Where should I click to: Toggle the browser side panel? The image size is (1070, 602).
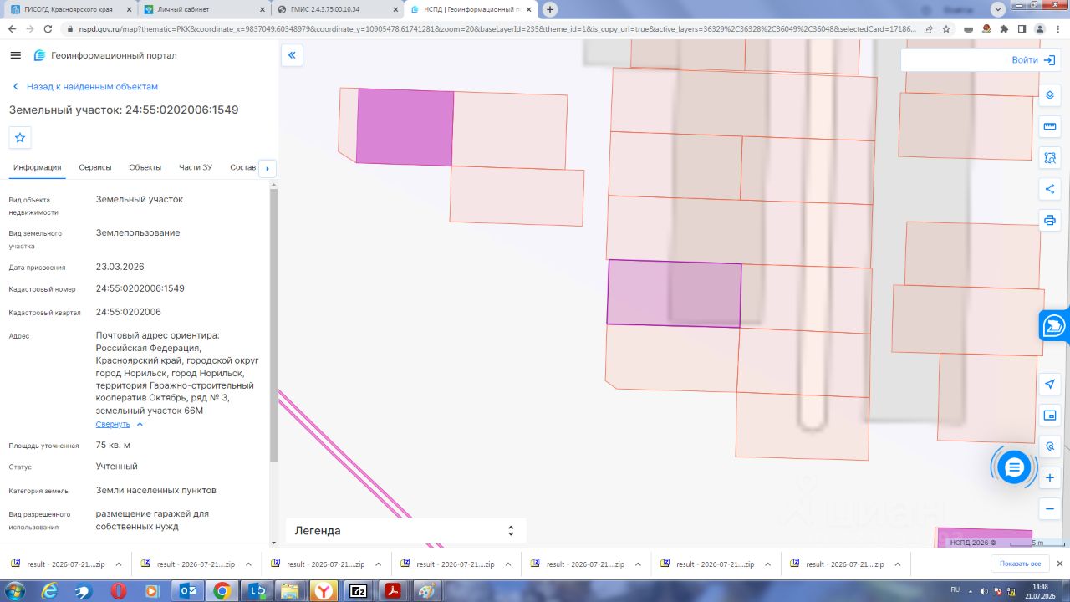coord(1022,28)
